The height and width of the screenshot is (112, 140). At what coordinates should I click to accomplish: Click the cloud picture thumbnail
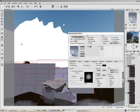coord(89,77)
